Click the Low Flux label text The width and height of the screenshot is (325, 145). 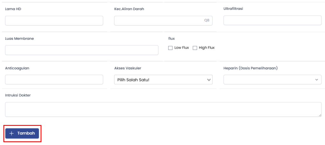pyautogui.click(x=182, y=48)
